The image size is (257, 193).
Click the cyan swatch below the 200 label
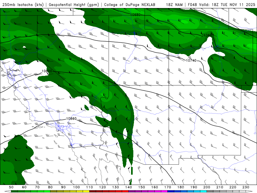point(204,191)
